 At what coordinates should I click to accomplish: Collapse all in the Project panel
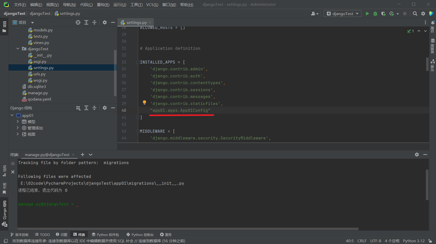point(94,22)
